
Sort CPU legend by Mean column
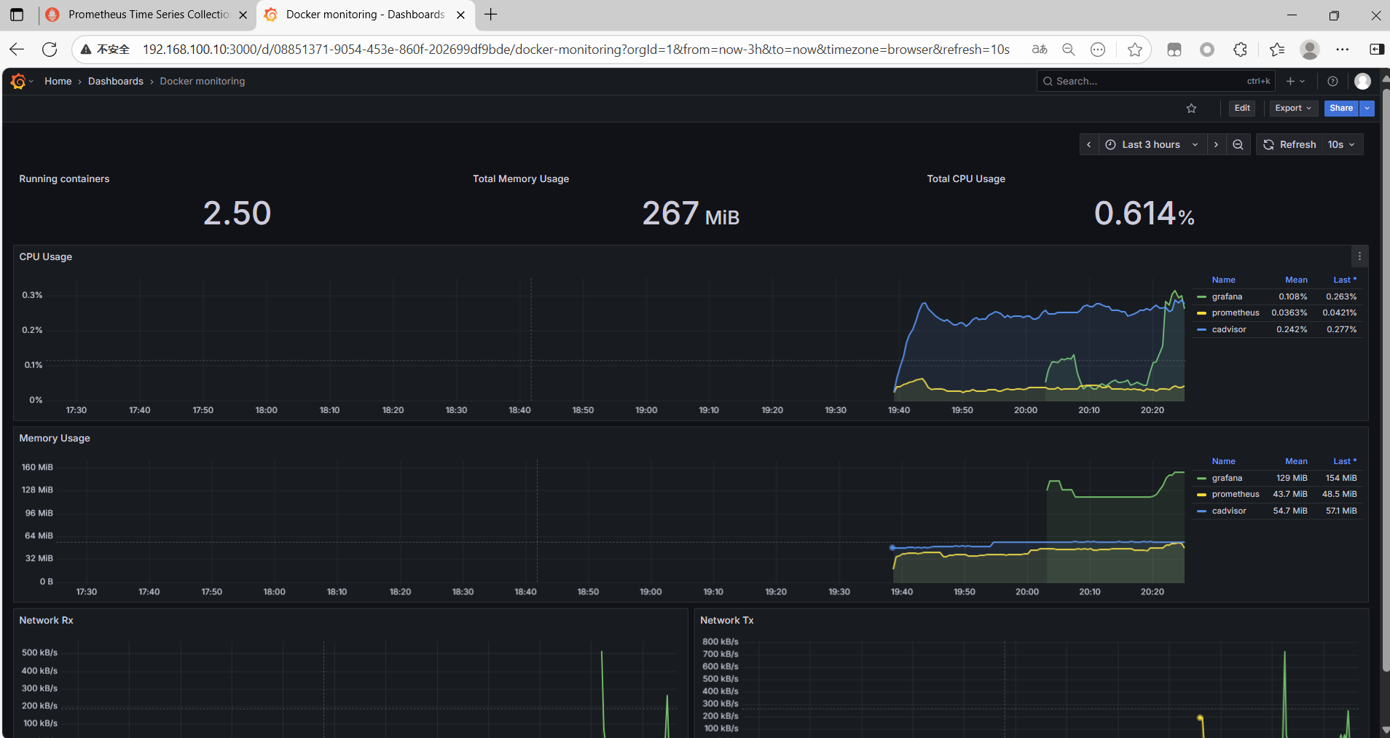(x=1296, y=280)
